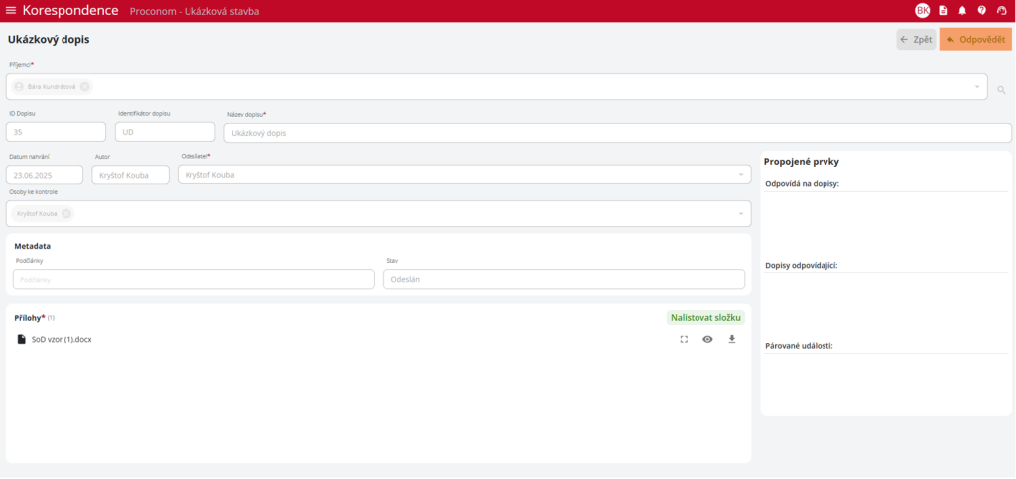Open the hamburger main menu

point(11,11)
